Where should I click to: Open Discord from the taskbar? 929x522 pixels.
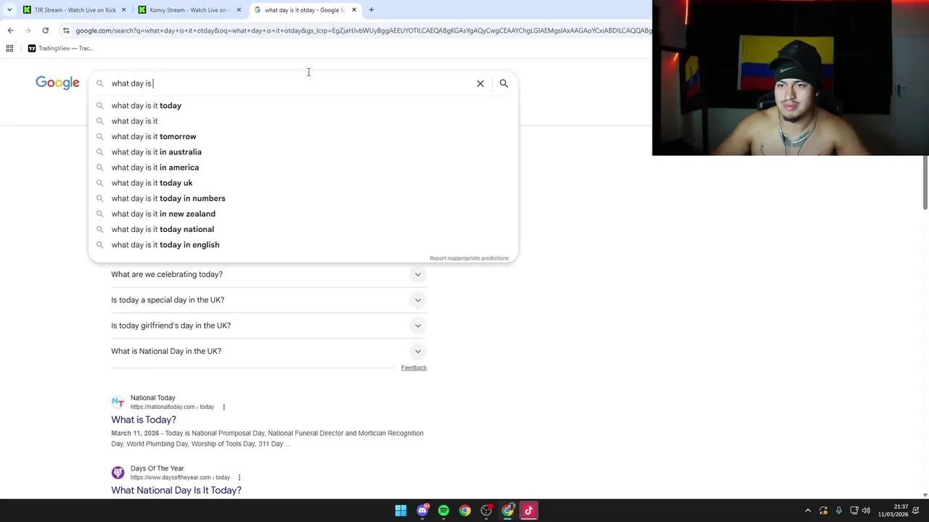point(422,510)
